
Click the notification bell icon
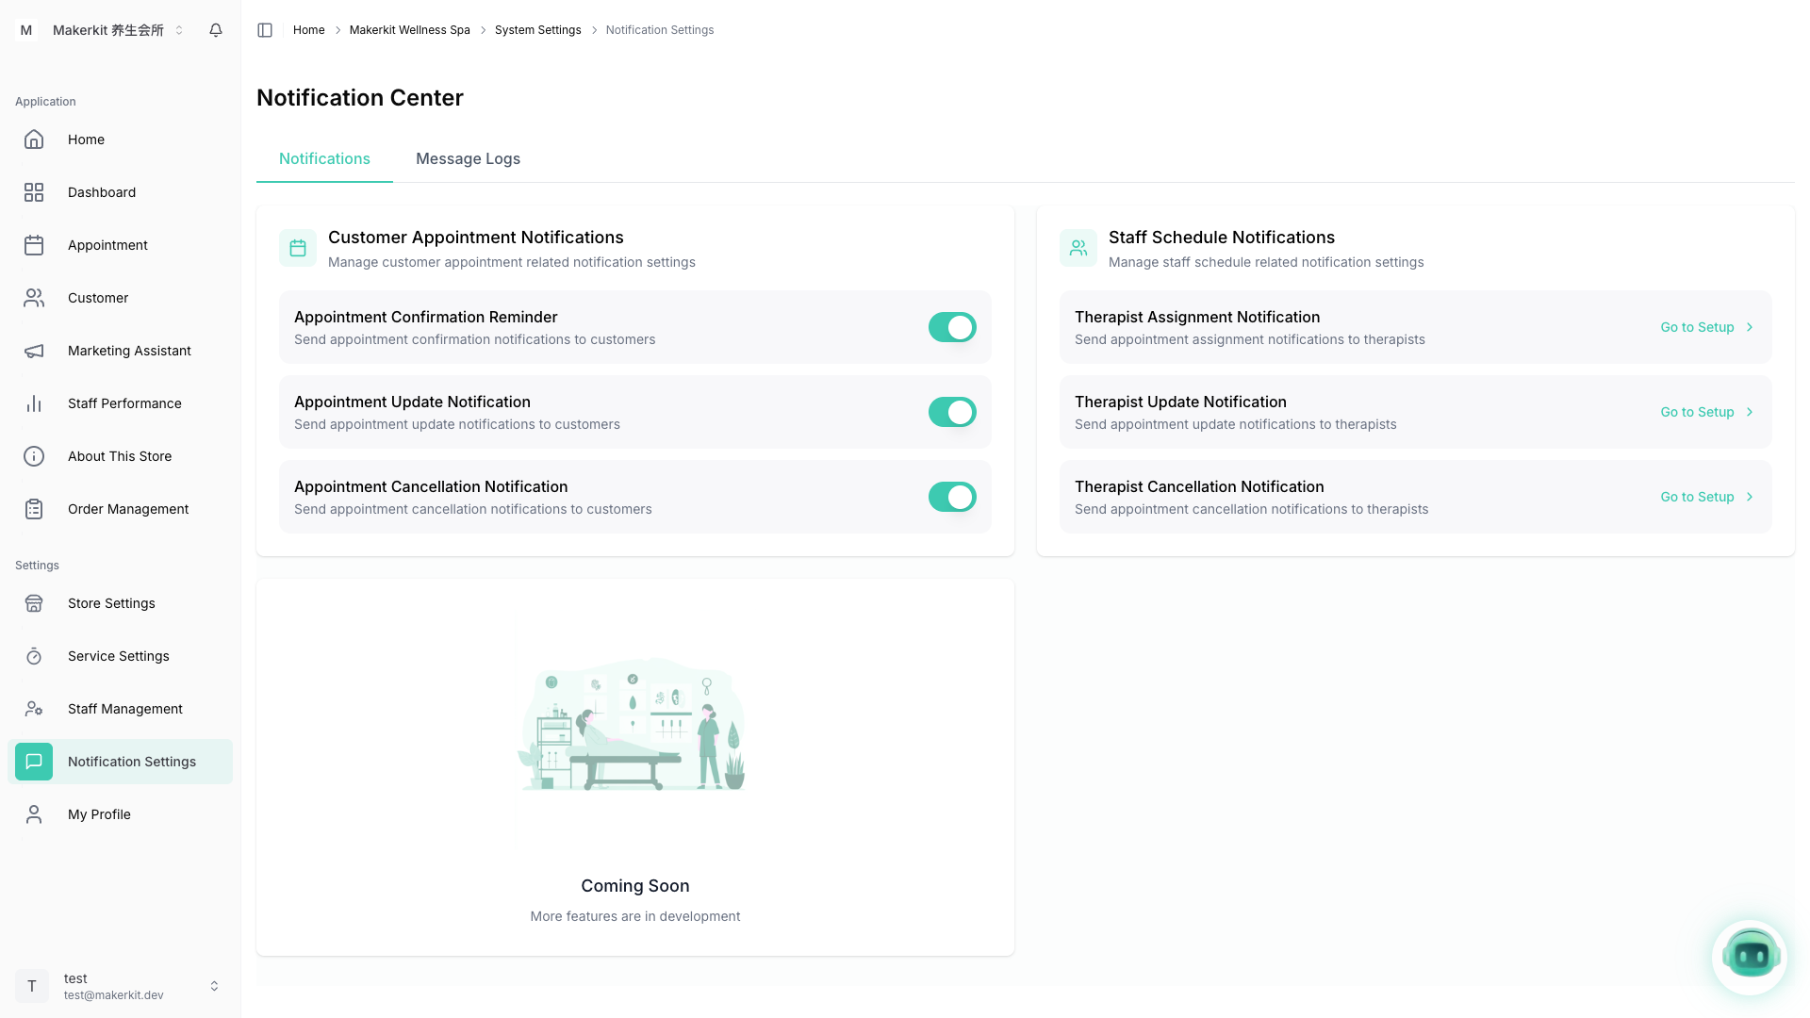[216, 30]
